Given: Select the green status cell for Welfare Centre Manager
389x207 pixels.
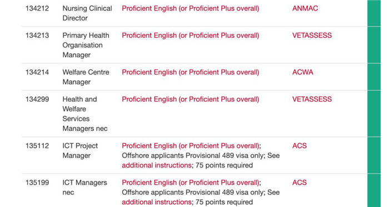Looking at the screenshot, I should [374, 77].
